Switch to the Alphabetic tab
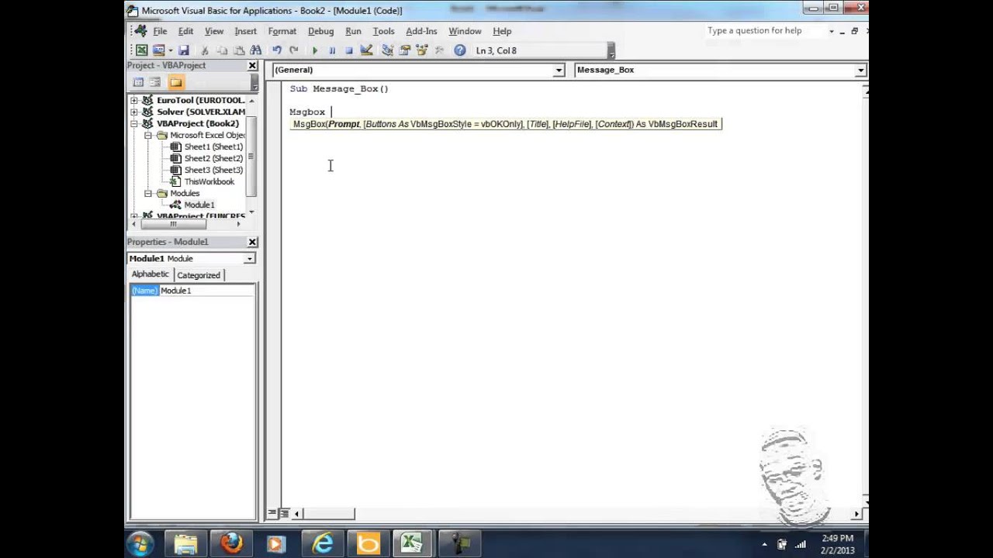The image size is (993, 558). [x=151, y=274]
